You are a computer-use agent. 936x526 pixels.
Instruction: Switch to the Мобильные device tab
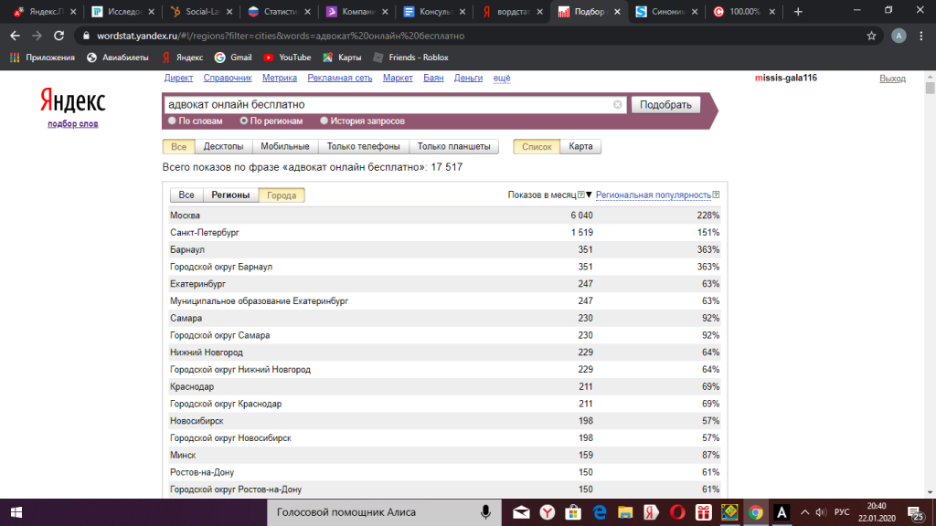284,147
